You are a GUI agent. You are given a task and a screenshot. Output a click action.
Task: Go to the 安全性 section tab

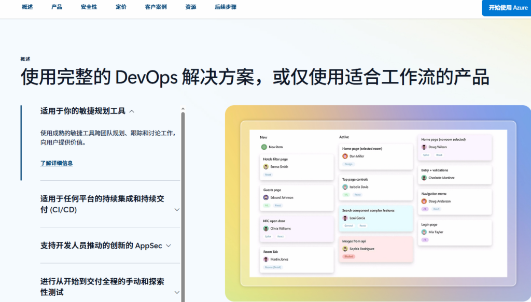89,7
